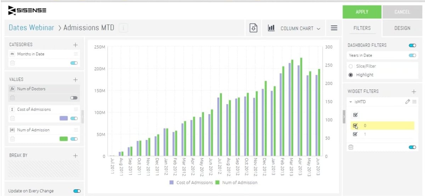
Task: Switch to the Design tab
Action: 402,28
